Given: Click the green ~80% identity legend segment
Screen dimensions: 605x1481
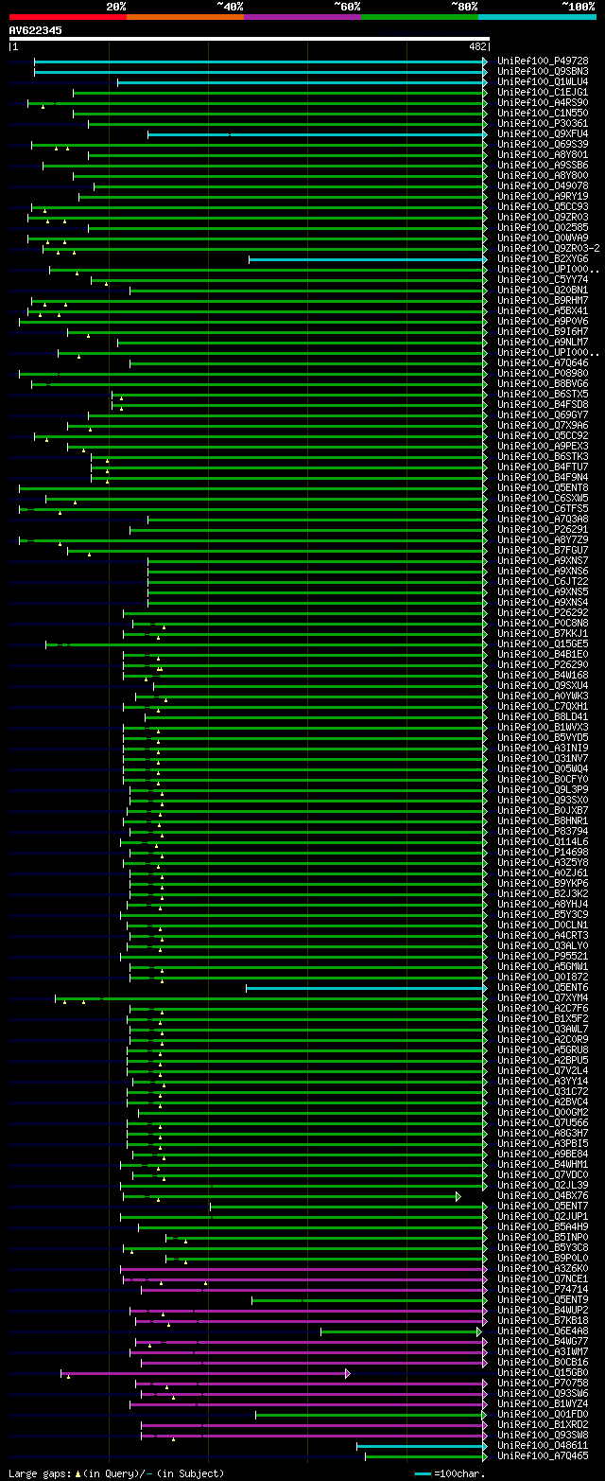Looking at the screenshot, I should click(420, 16).
